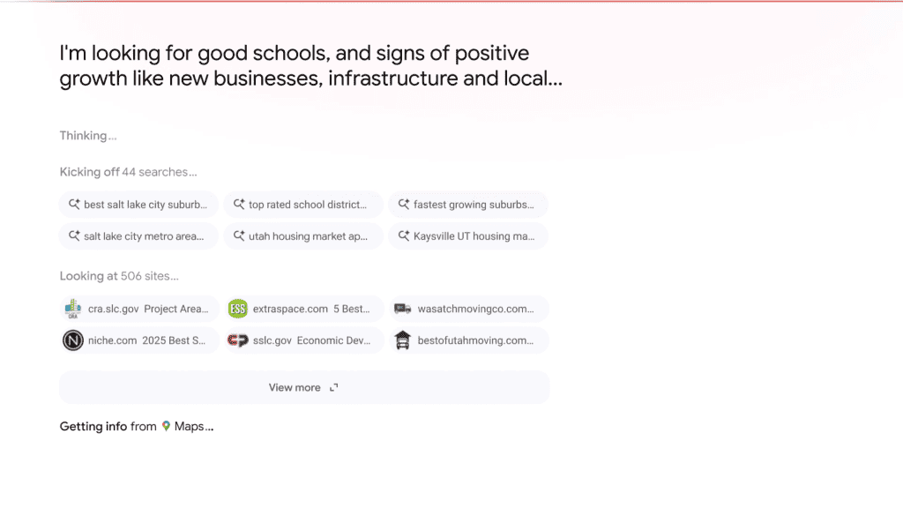Viewport: 903px width, 508px height.
Task: Click the wasatchmovingco.com truck icon
Action: [x=402, y=309]
